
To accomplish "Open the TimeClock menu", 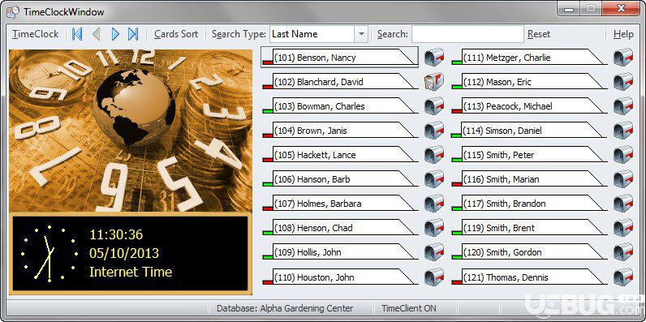I will point(36,34).
